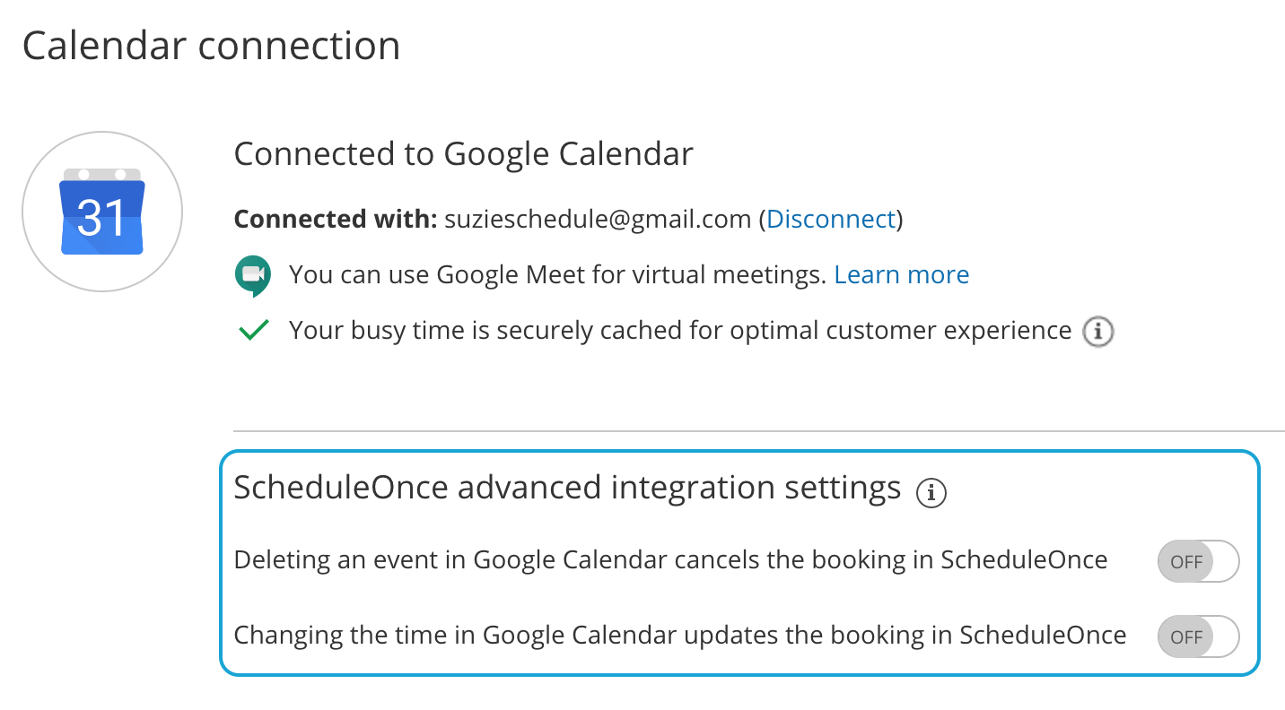
Task: Click the Deleting an event description text
Action: pos(670,560)
